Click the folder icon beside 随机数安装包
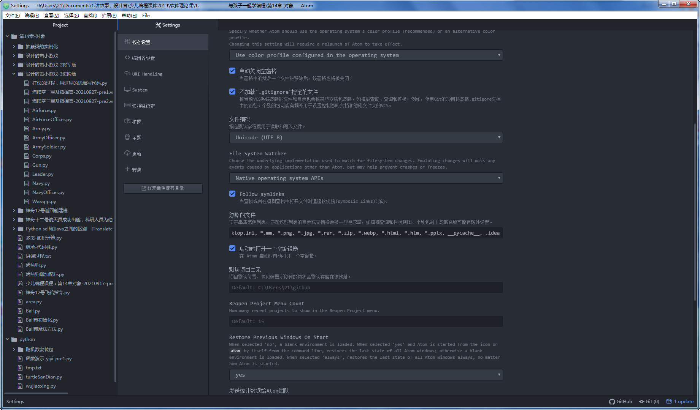 click(x=21, y=350)
